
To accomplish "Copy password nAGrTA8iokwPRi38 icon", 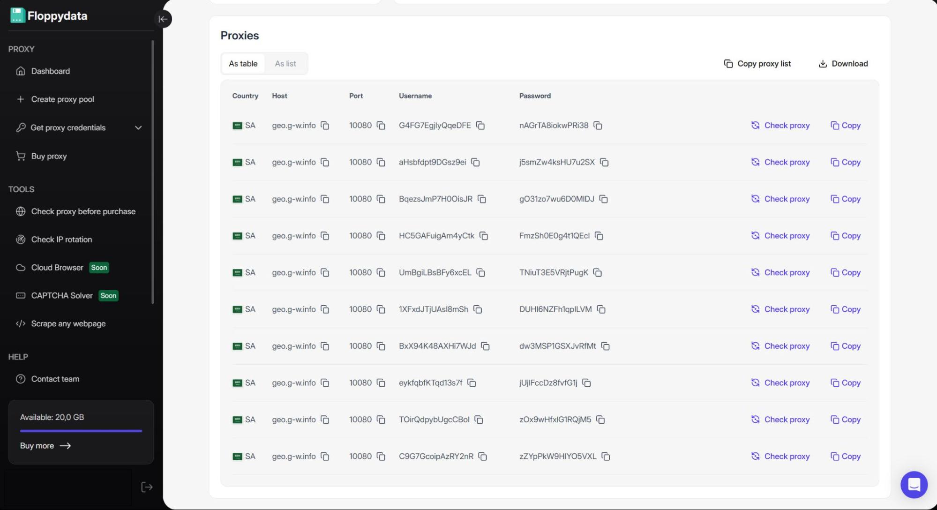I will coord(598,126).
